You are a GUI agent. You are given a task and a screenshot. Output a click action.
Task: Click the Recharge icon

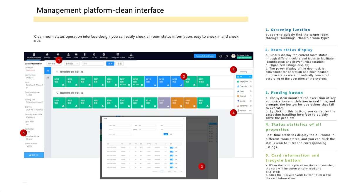pos(104,54)
